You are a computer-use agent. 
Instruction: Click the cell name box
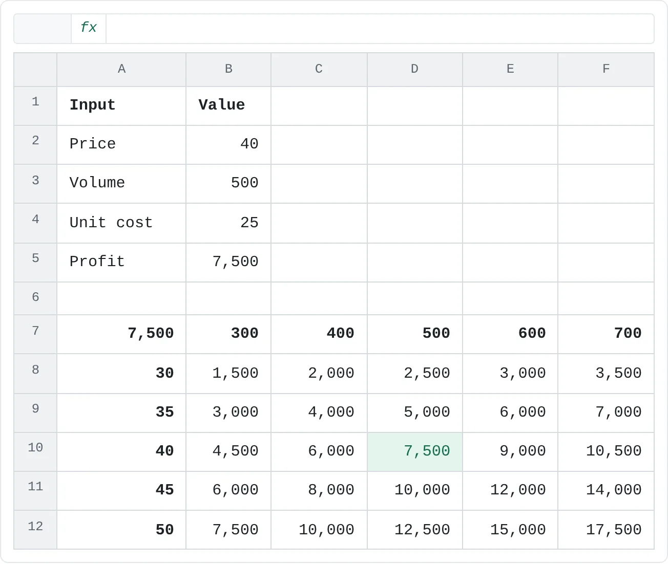pyautogui.click(x=43, y=29)
